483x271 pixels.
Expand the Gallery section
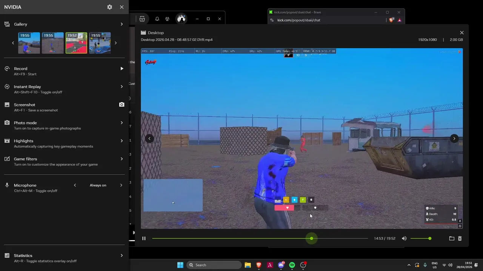pos(122,24)
